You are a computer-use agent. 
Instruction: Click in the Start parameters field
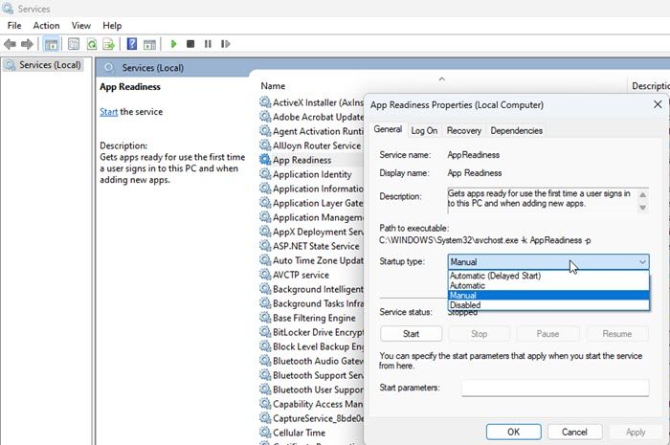coord(554,388)
